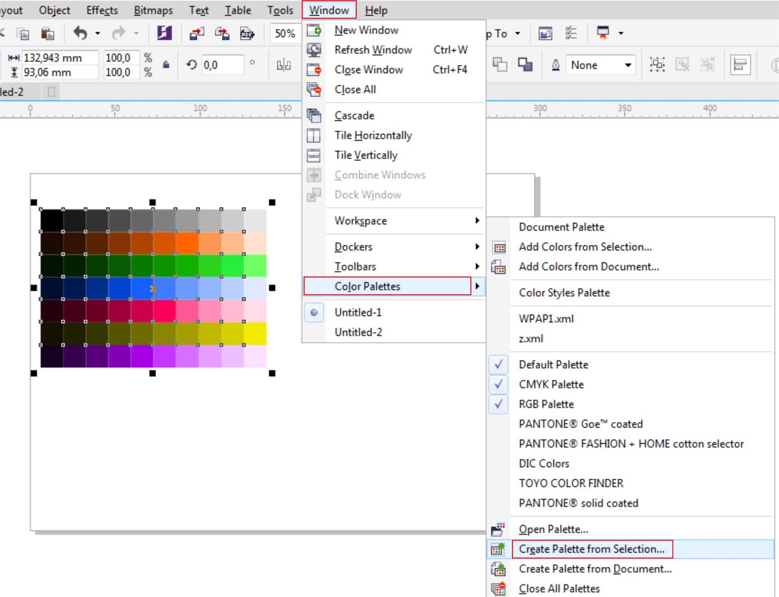Viewport: 779px width, 597px height.
Task: Enable TOYO COLOR FINDER palette
Action: (x=571, y=483)
